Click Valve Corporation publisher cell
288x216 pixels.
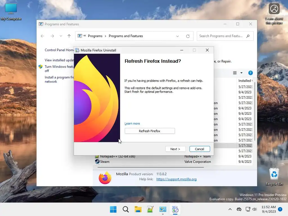[198, 162]
